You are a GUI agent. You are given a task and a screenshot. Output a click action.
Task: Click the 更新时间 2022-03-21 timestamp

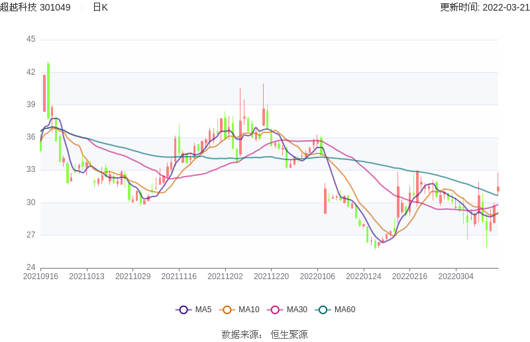[x=484, y=7]
